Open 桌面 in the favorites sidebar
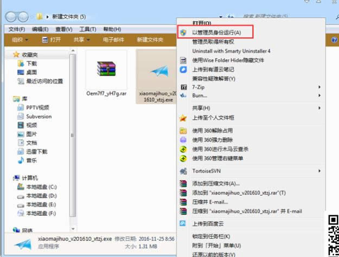 (31, 72)
